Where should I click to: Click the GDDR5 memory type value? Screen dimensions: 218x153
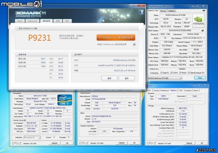click(167, 50)
